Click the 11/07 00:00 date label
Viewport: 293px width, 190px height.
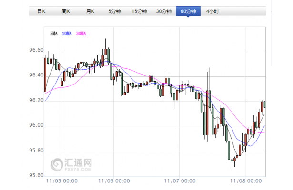(x=180, y=181)
